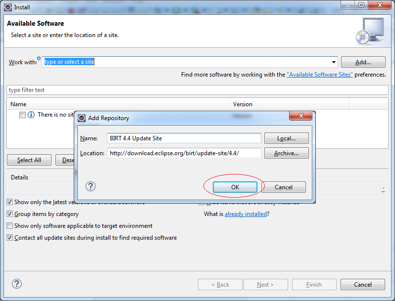This screenshot has width=395, height=301.
Task: Click the Name column header
Action: [x=118, y=104]
